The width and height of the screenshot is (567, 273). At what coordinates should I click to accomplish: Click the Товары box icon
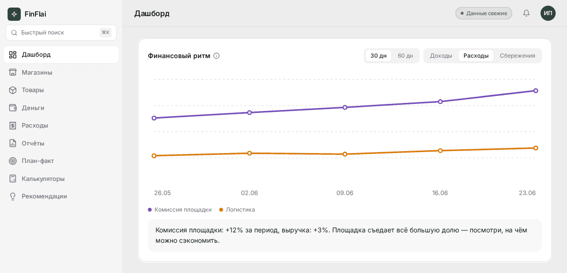coord(13,90)
